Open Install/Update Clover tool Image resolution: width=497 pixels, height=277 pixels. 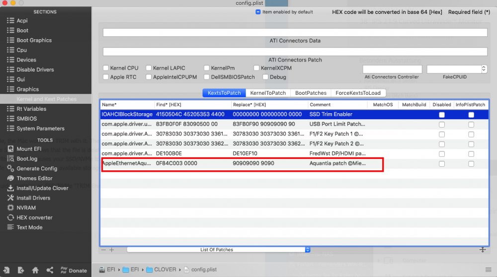click(x=42, y=188)
